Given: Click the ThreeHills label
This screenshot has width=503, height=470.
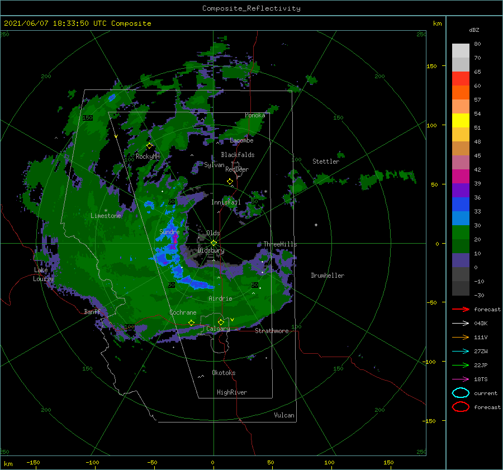Looking at the screenshot, I should (280, 244).
